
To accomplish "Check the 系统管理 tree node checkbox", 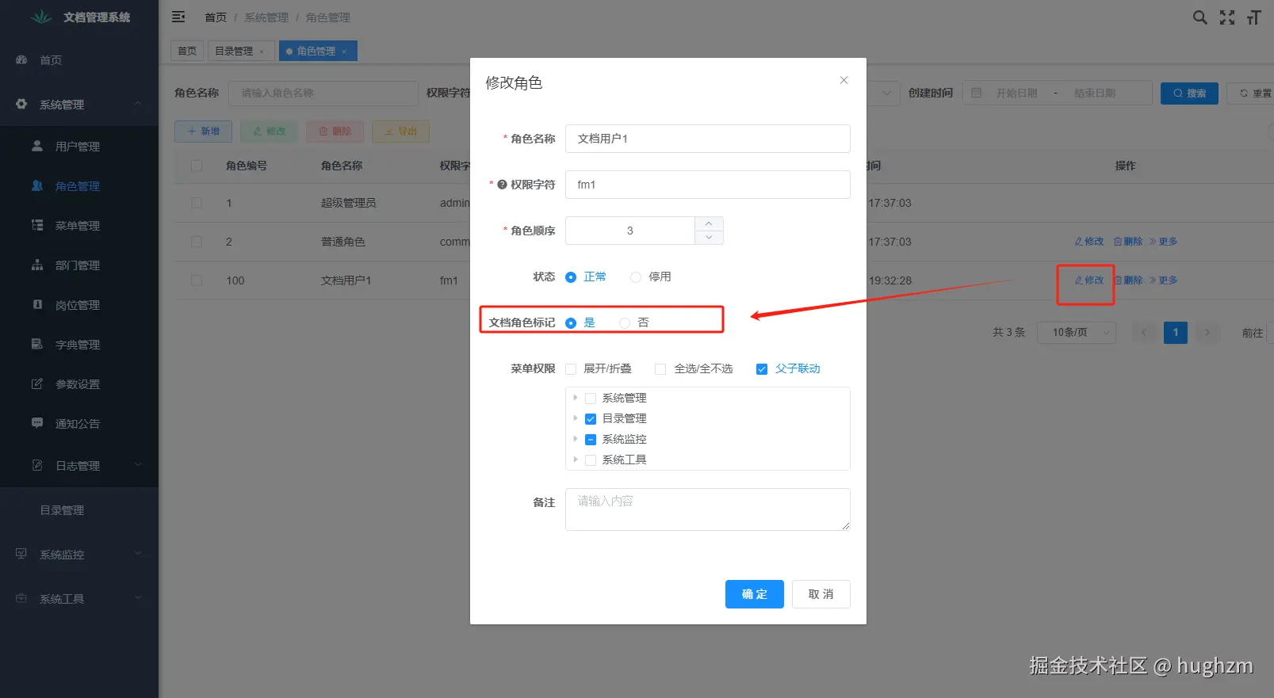I will (591, 399).
